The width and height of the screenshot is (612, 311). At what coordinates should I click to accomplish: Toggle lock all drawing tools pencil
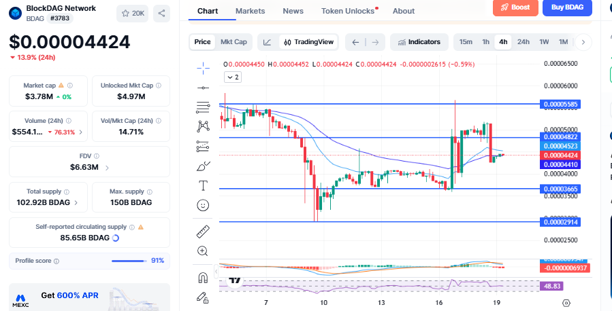click(x=203, y=298)
